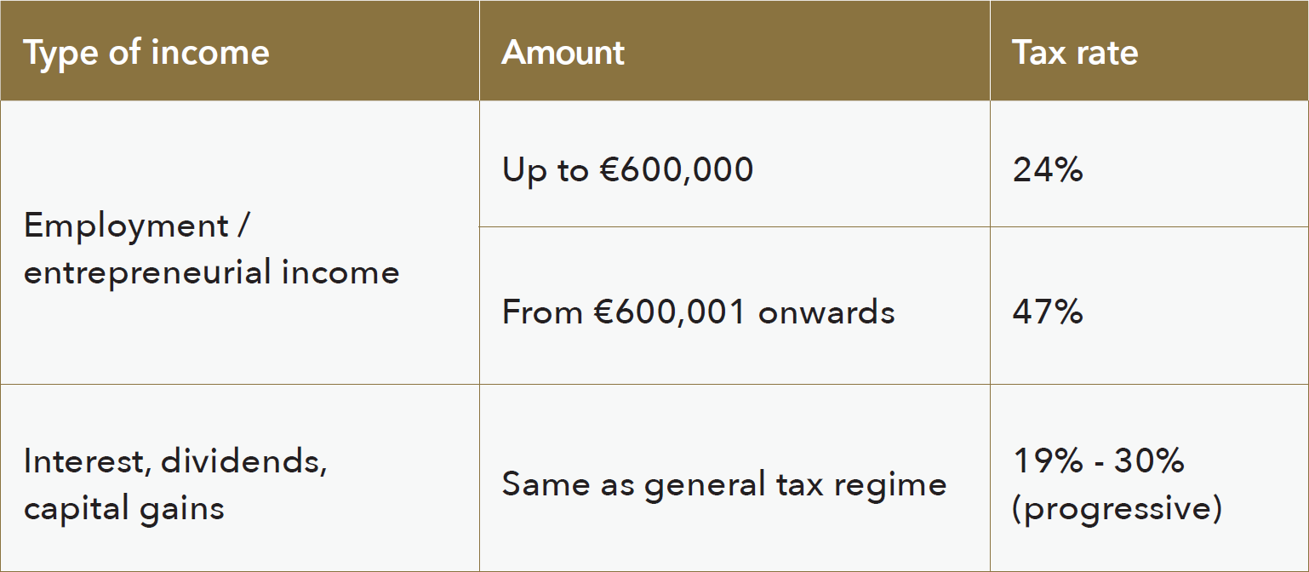The width and height of the screenshot is (1309, 572).
Task: Select the "(progressive)" text
Action: click(x=1117, y=509)
